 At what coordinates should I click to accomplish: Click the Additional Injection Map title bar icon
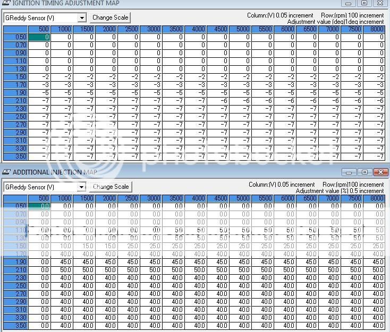coord(6,172)
